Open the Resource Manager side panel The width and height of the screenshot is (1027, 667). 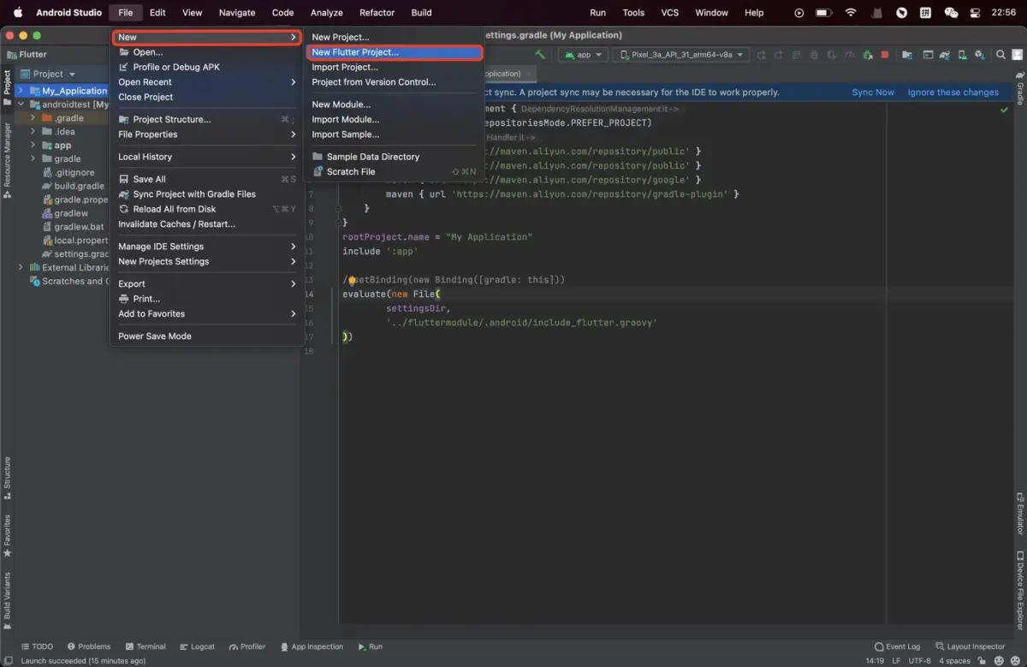pyautogui.click(x=7, y=160)
